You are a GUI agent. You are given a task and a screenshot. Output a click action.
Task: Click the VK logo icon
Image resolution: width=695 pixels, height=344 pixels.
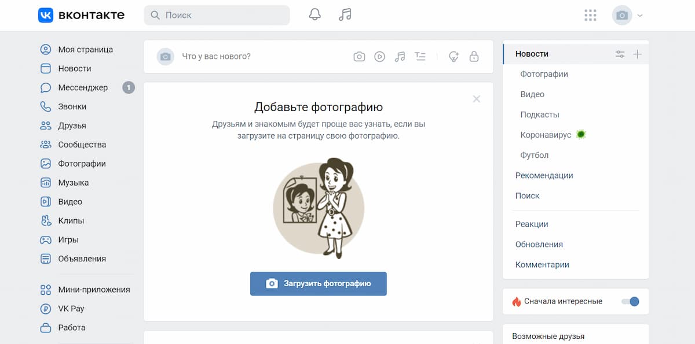[x=46, y=15]
